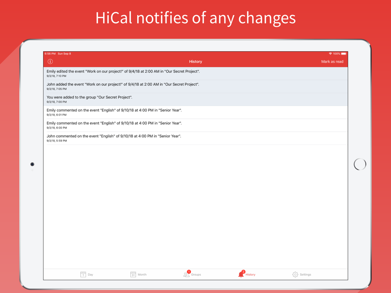The image size is (391, 293).
Task: Open the Settings gear icon
Action: (x=295, y=274)
